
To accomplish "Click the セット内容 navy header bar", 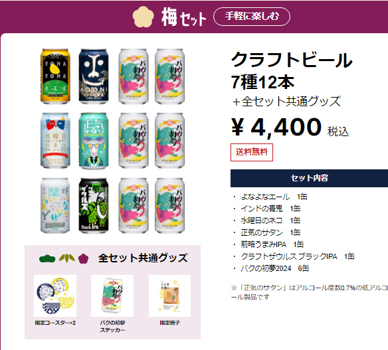I will (310, 178).
